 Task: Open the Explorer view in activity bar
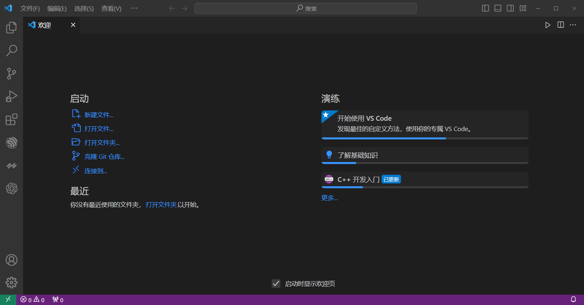[12, 27]
